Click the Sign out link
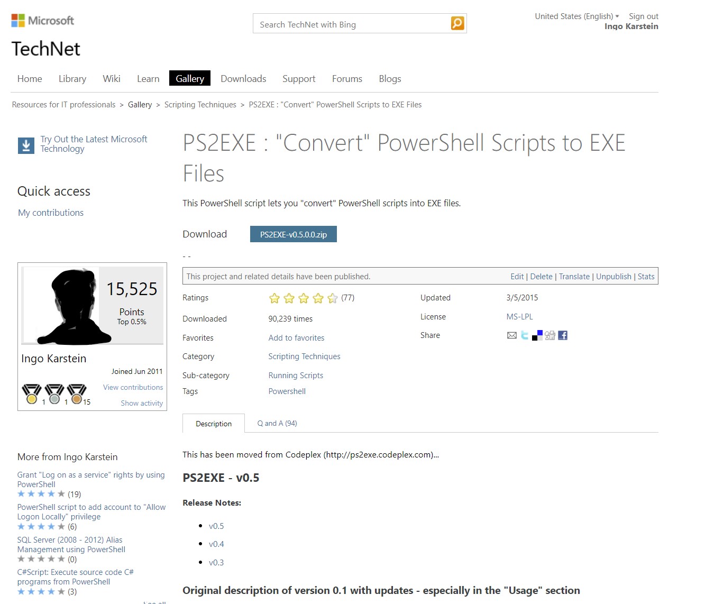Viewport: 705px width, 604px height. pyautogui.click(x=644, y=16)
